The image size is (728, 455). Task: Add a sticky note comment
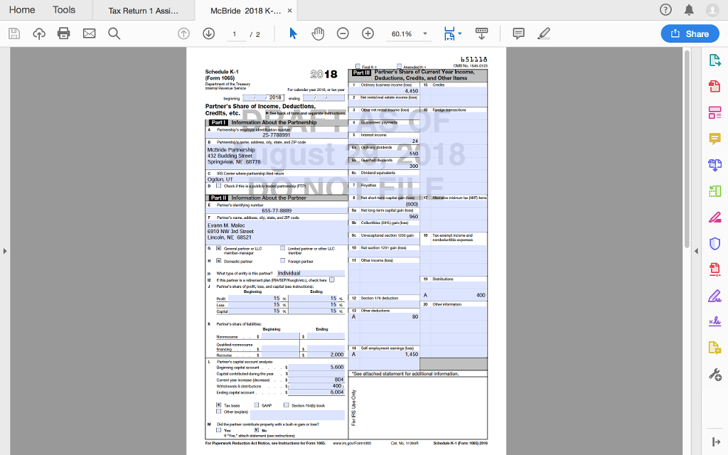[519, 33]
